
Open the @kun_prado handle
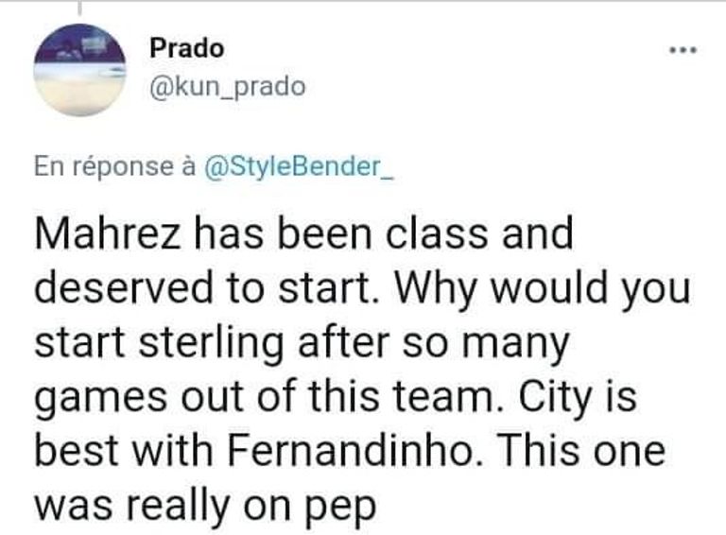tap(227, 88)
